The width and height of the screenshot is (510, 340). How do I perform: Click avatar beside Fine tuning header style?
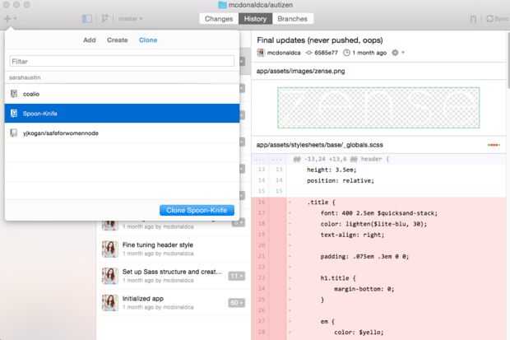(x=109, y=249)
